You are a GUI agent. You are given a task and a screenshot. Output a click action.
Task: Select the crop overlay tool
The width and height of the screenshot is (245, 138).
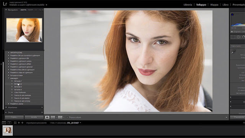[x=233, y=37]
